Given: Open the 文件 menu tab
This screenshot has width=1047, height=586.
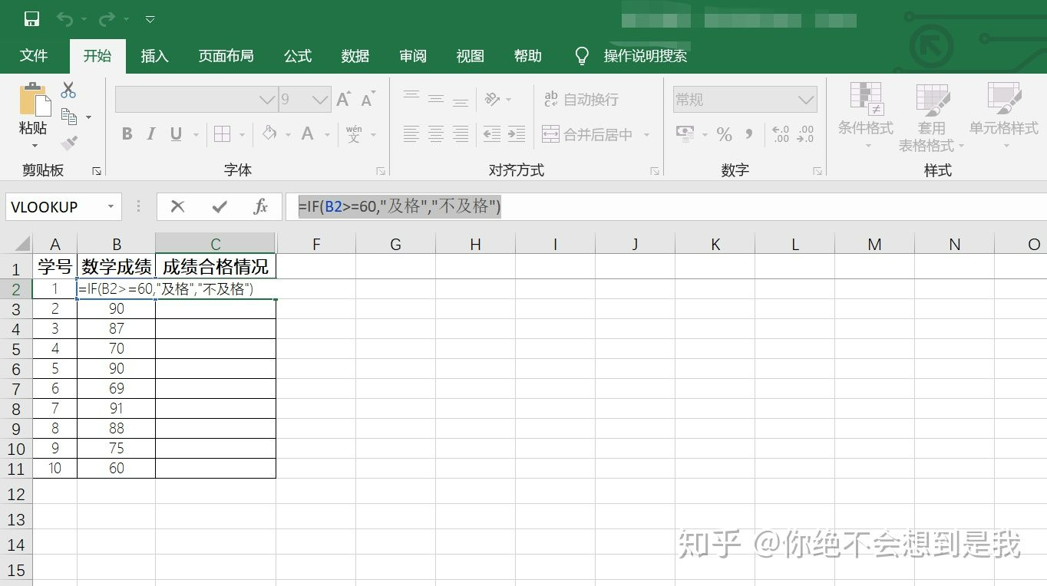Looking at the screenshot, I should [x=34, y=56].
